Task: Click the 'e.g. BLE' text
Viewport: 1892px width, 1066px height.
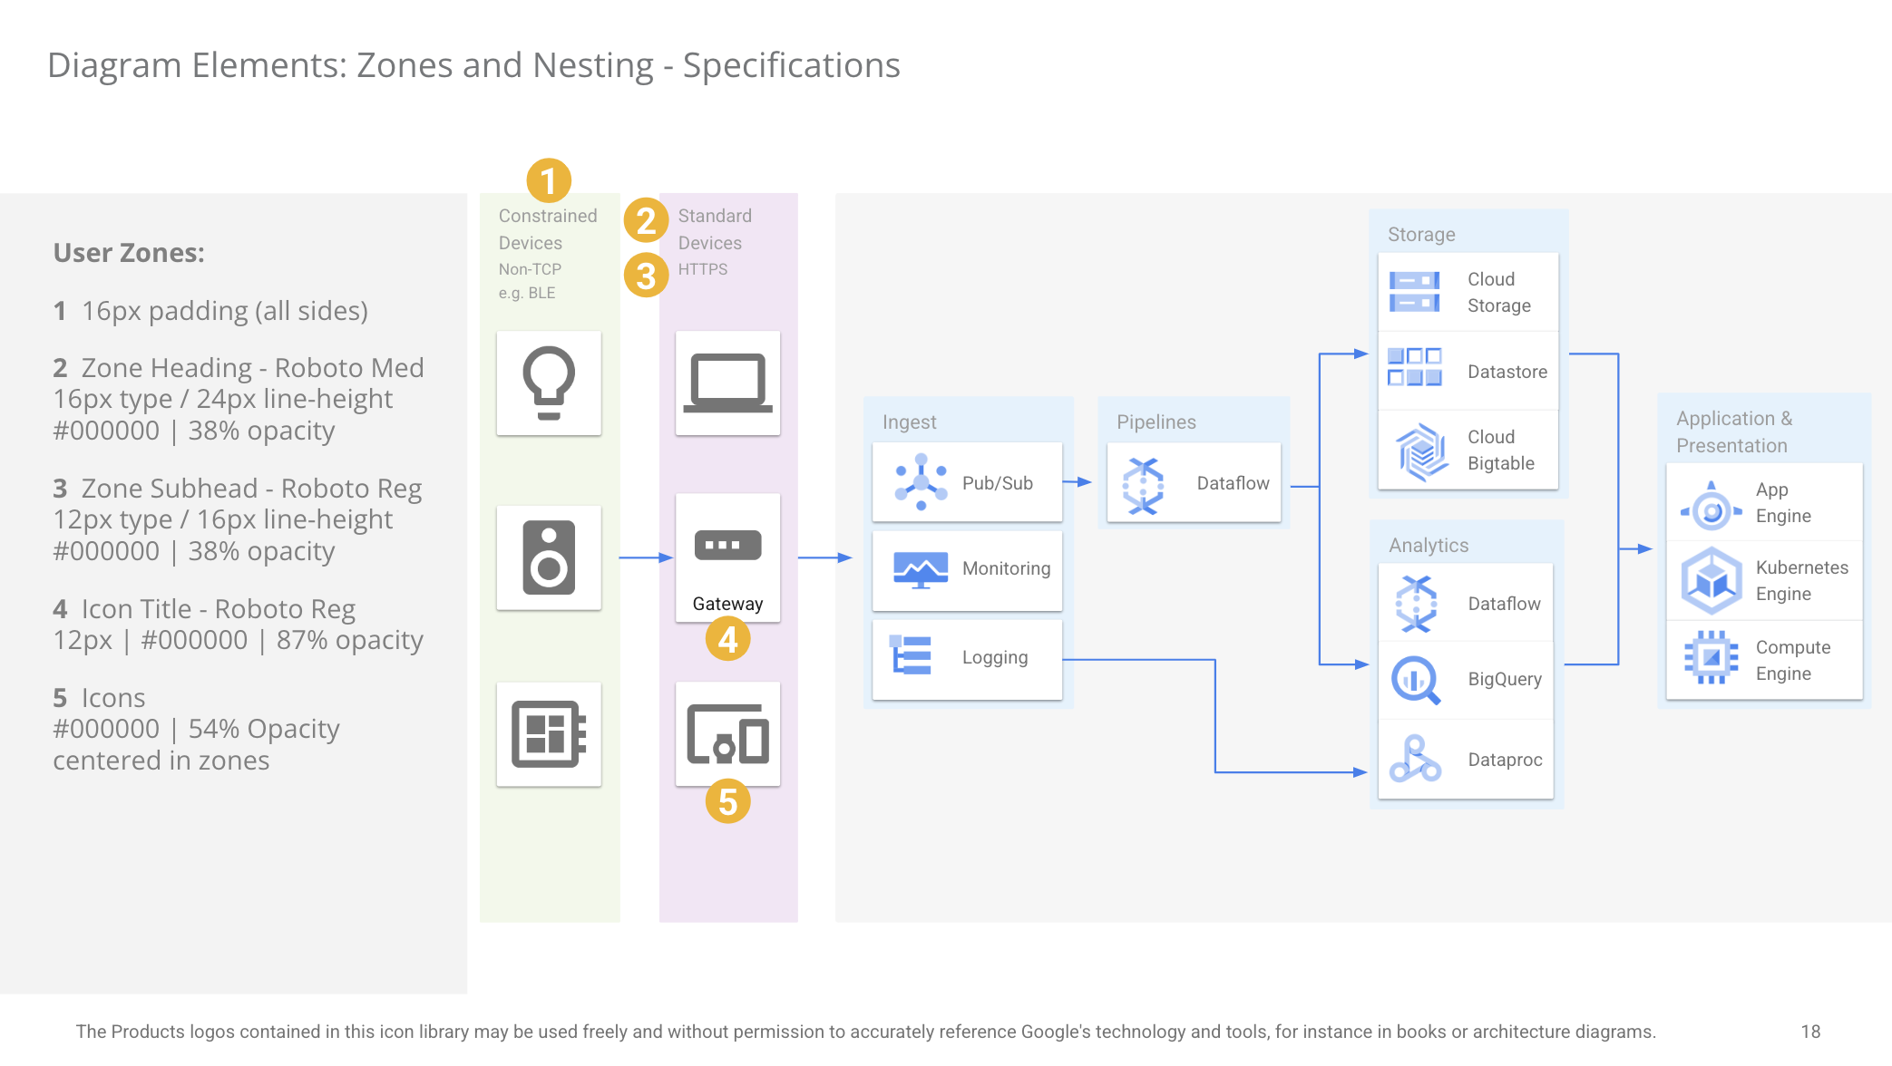Action: coord(527,293)
